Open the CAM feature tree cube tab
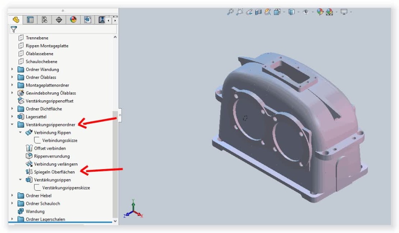 pos(88,20)
